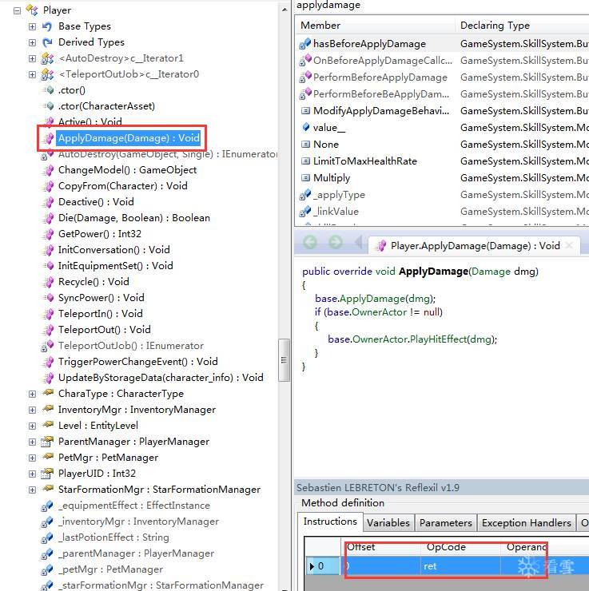Image resolution: width=589 pixels, height=591 pixels.
Task: Expand the <TeleportOutJob>c__Iterator0 node
Action: (x=33, y=74)
